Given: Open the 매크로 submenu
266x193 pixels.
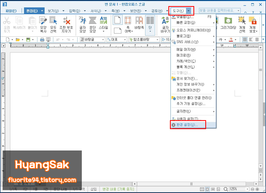Looking at the screenshot, I should coord(193,55).
